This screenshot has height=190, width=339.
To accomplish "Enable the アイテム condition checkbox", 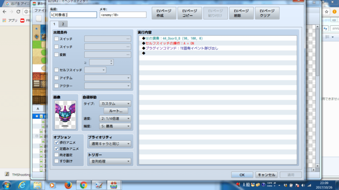I will click(57, 78).
